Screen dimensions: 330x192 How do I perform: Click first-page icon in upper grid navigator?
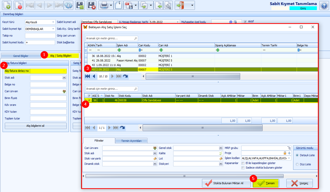click(88, 76)
